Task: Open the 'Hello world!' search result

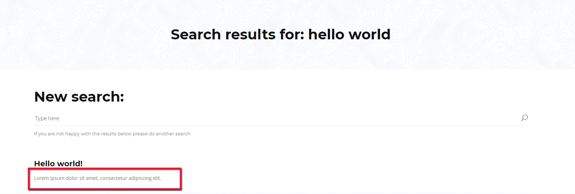Action: click(x=58, y=164)
